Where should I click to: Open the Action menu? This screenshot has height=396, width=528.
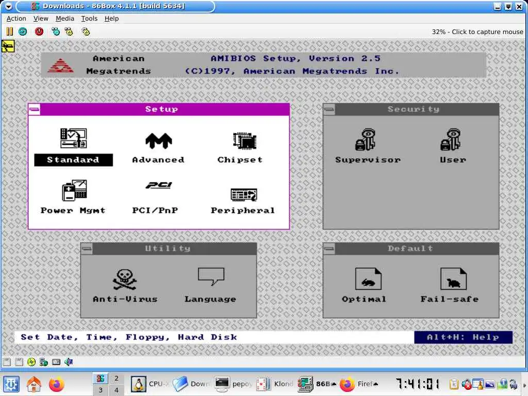pos(16,19)
